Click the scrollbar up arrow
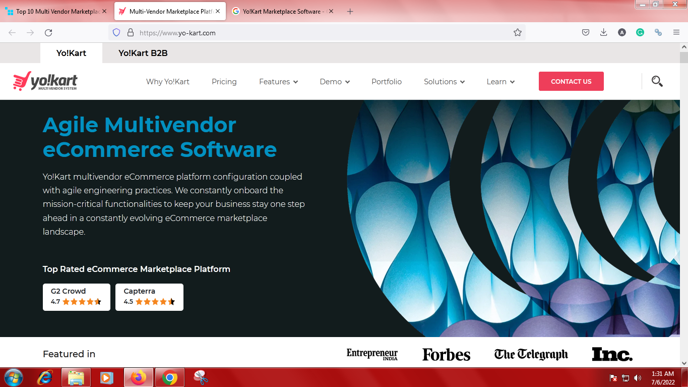 coord(684,47)
